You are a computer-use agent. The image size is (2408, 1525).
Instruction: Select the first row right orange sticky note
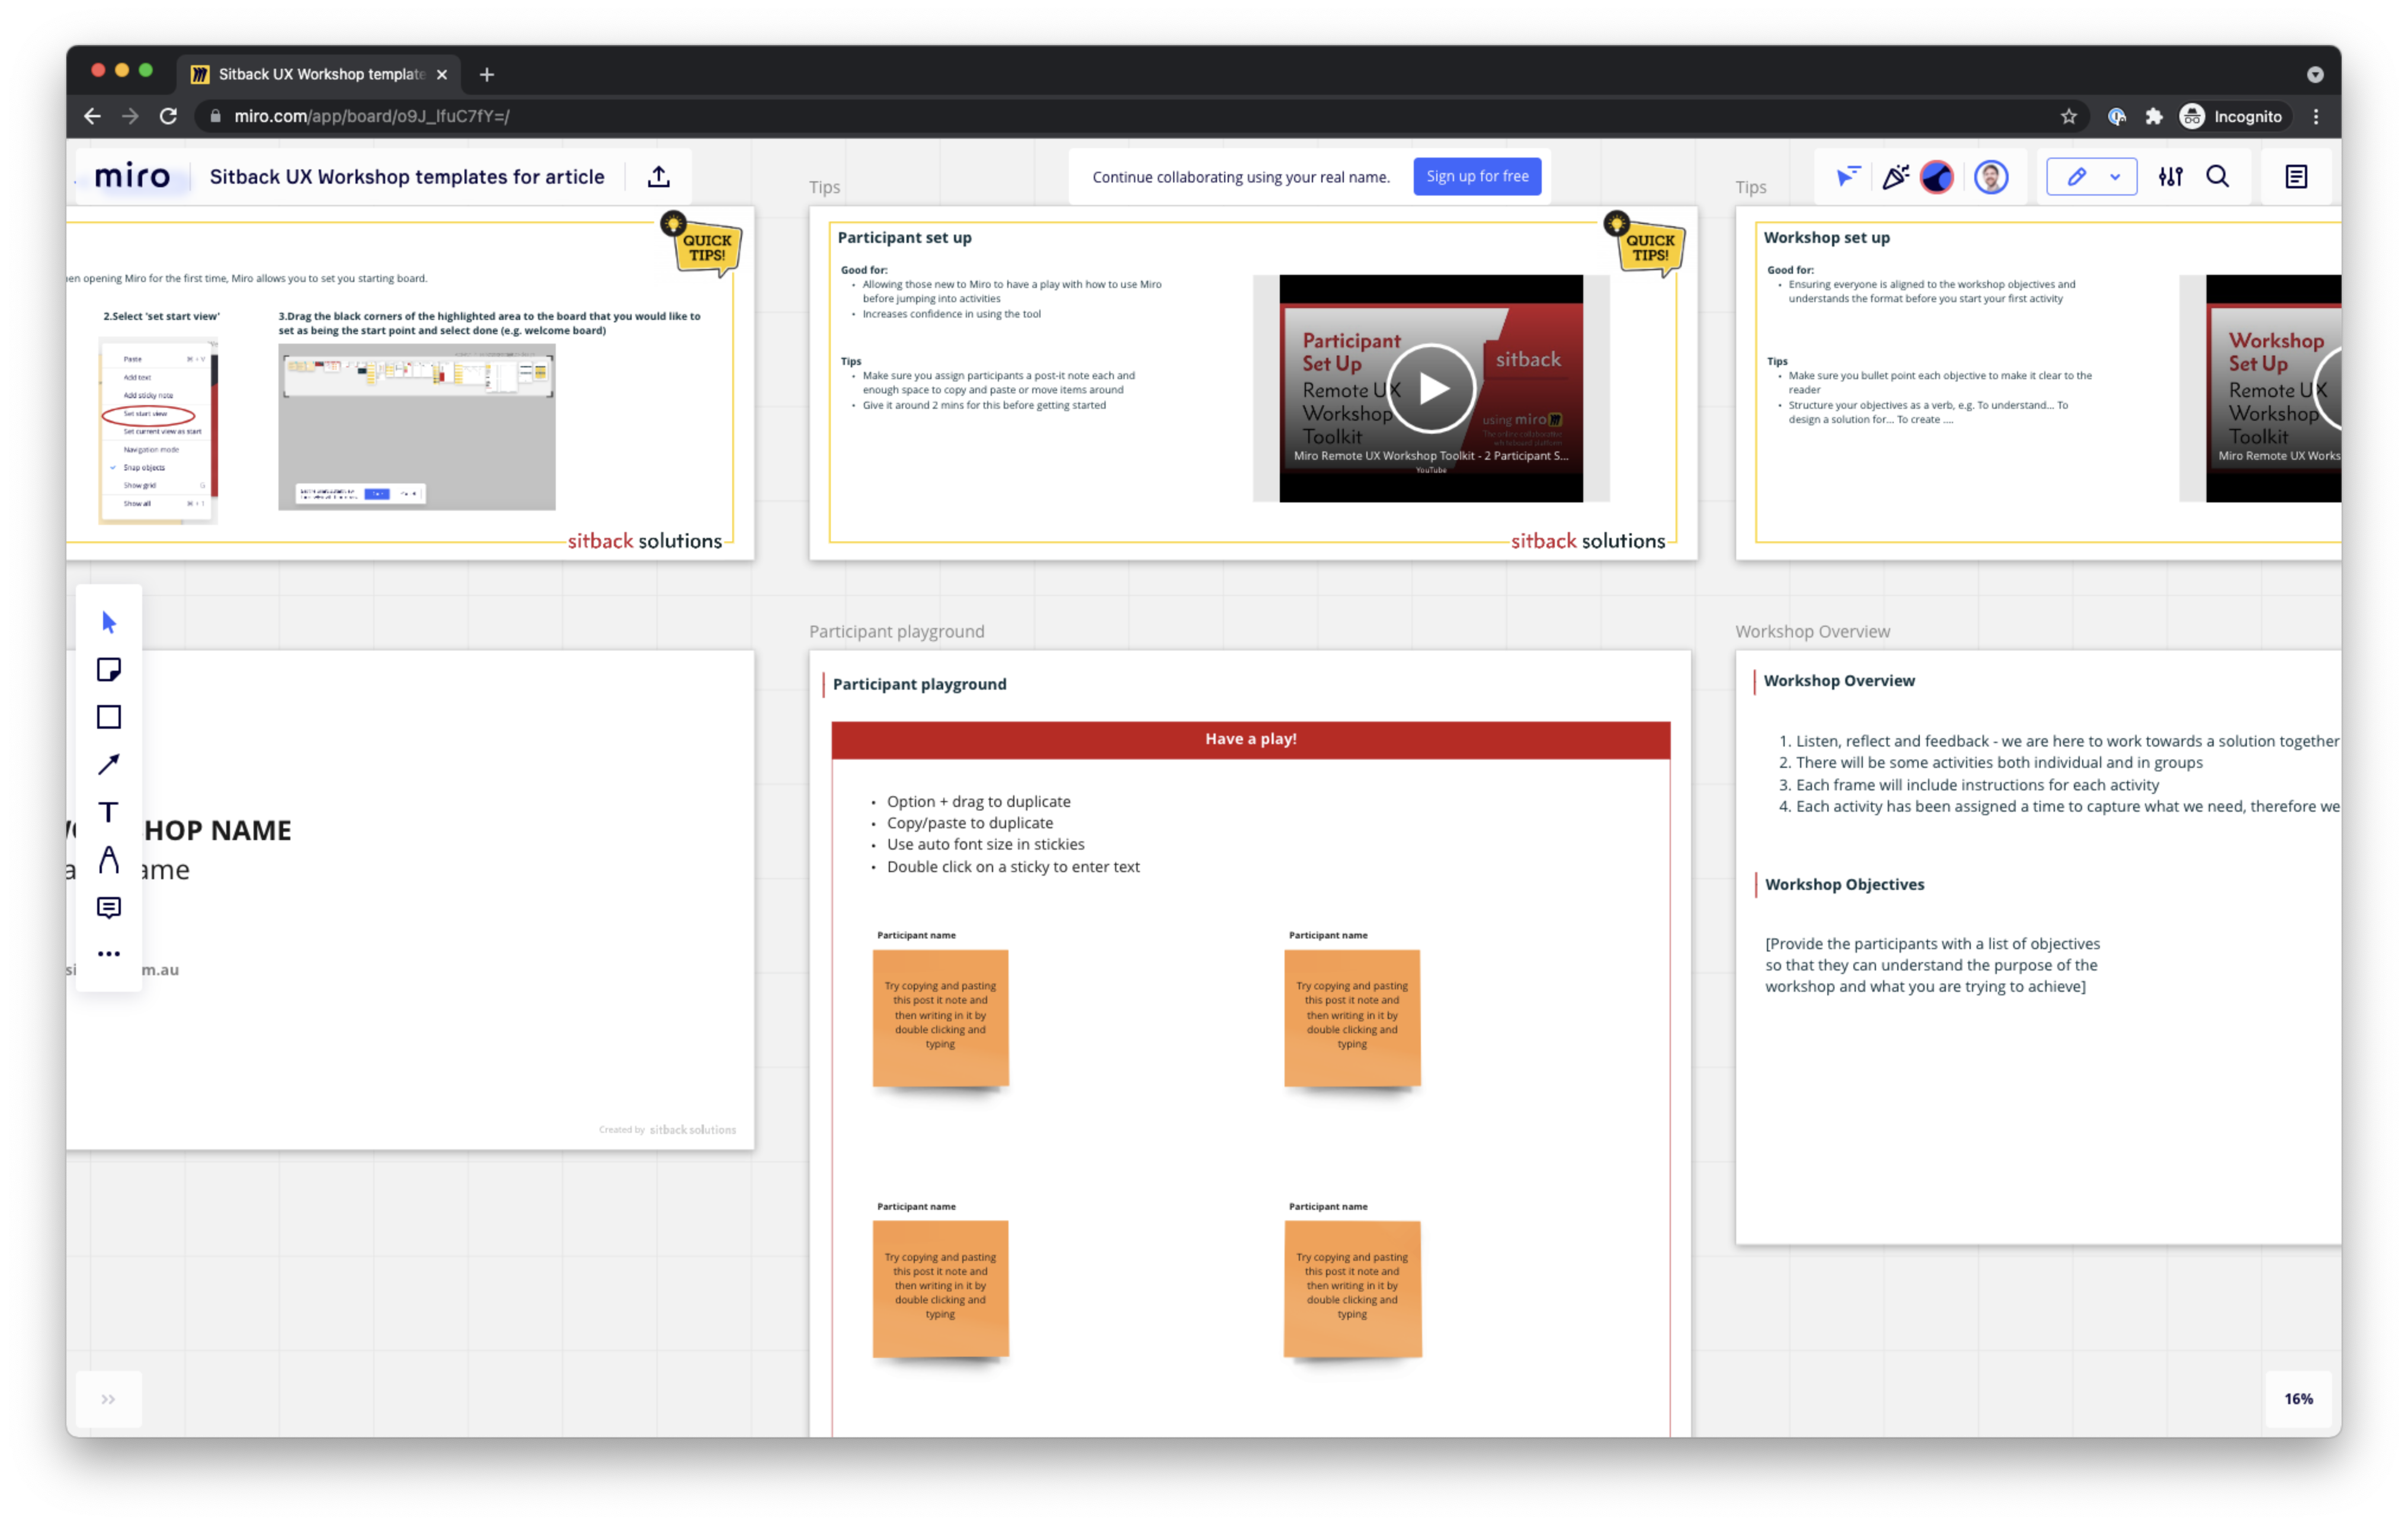pyautogui.click(x=1352, y=1018)
